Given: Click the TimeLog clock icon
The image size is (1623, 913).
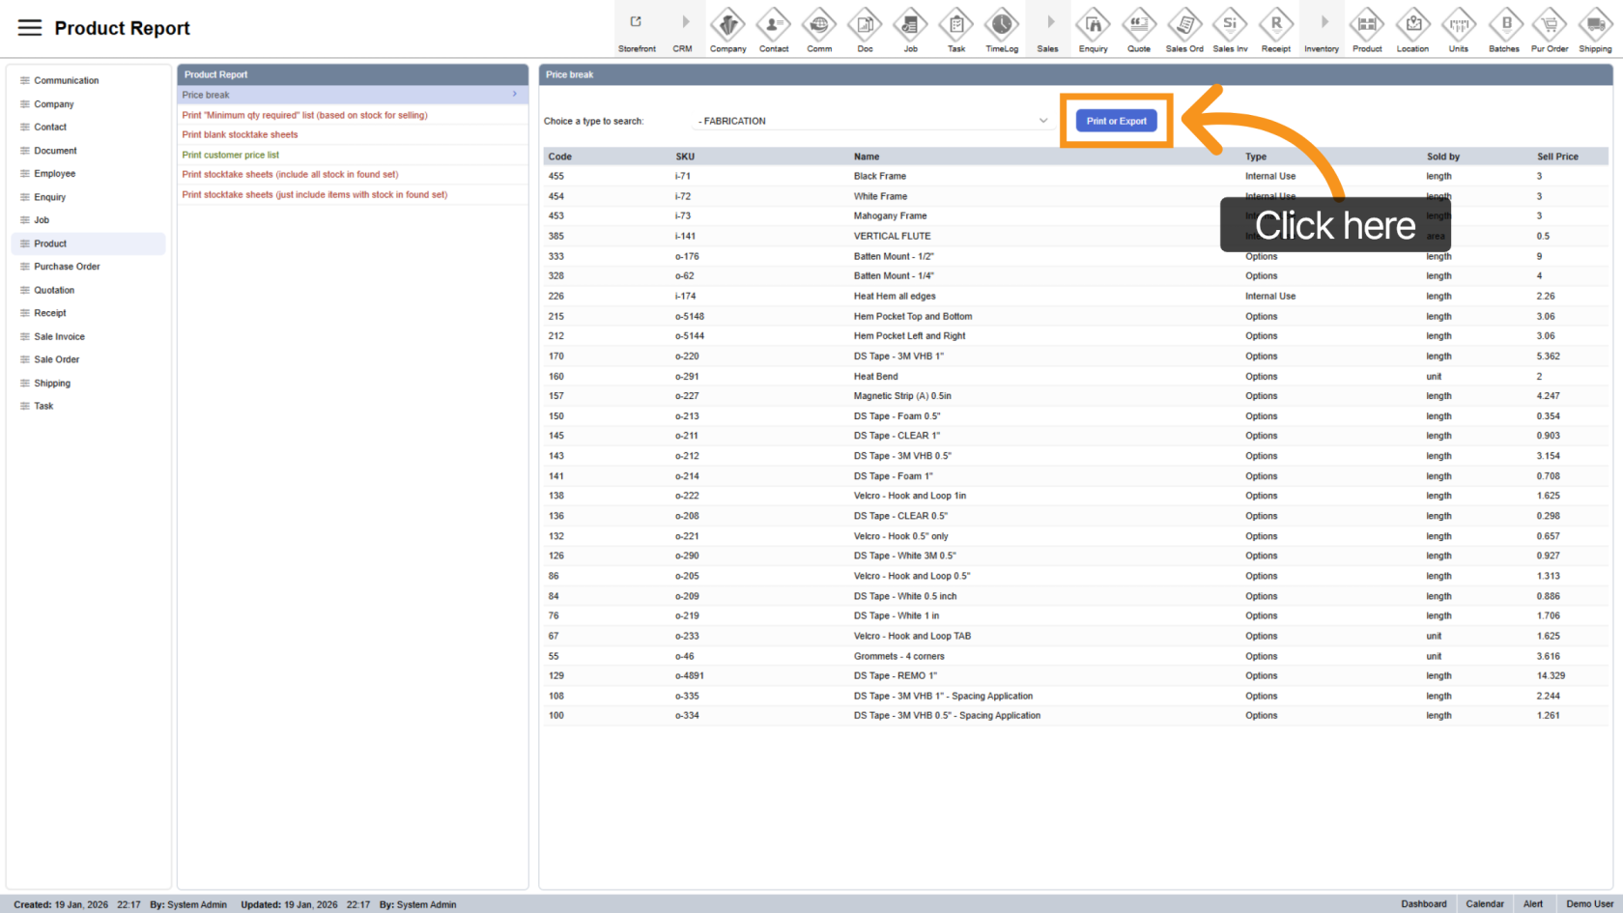Looking at the screenshot, I should click(x=1001, y=24).
